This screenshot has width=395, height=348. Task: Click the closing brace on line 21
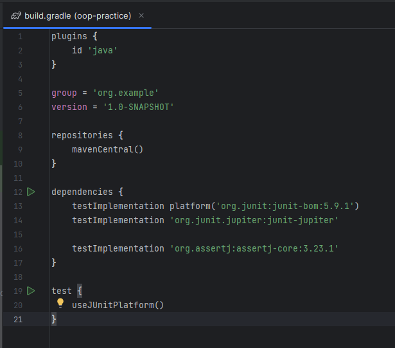pyautogui.click(x=54, y=319)
